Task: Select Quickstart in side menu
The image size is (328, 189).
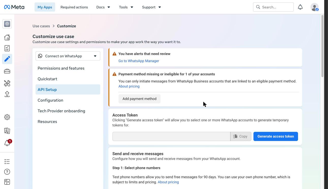Action: [x=68, y=79]
